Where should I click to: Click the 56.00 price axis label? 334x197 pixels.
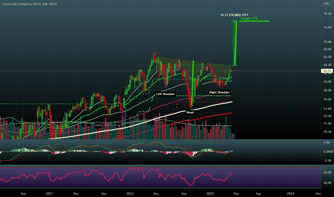tap(328, 99)
